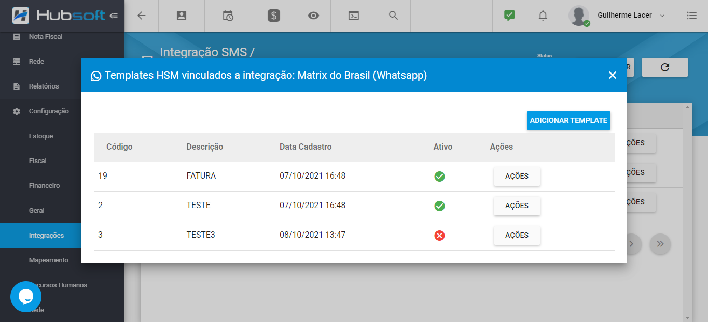
Task: Open the right-side list menu icon
Action: pyautogui.click(x=691, y=16)
